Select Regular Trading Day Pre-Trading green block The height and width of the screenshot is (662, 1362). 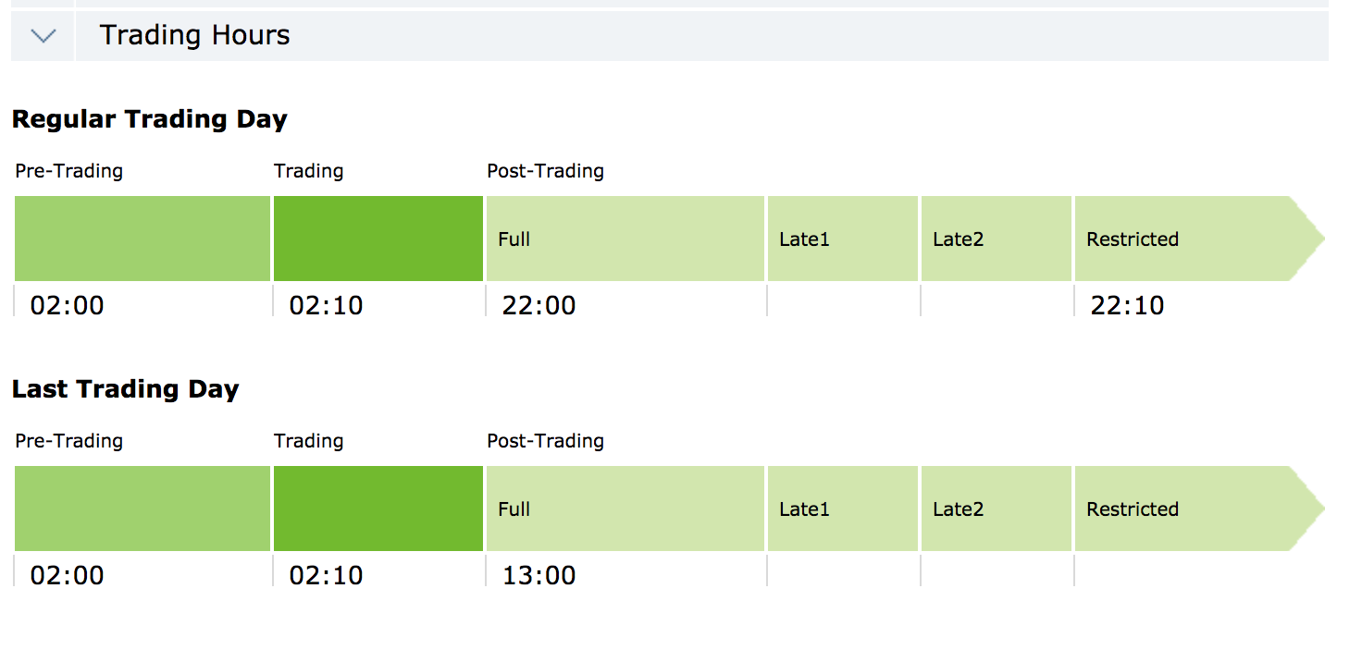coord(142,239)
